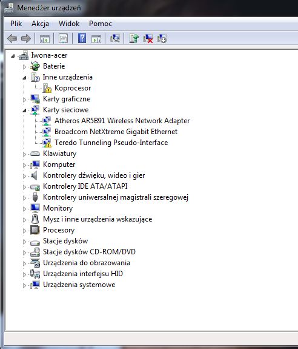Viewport: 298px width, 349px height.
Task: Click the Scan for hardware changes icon
Action: (x=115, y=38)
